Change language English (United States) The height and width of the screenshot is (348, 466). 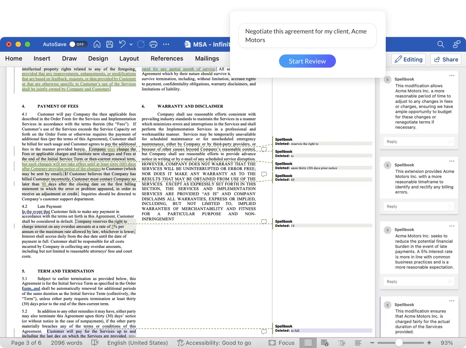pyautogui.click(x=138, y=343)
